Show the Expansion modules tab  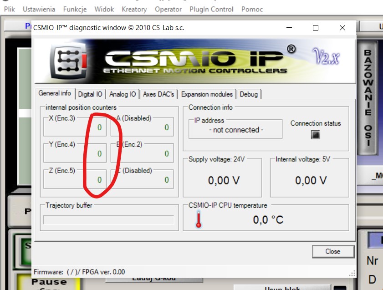[207, 94]
